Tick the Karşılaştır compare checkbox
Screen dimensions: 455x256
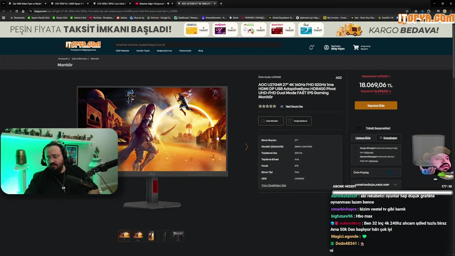381,138
